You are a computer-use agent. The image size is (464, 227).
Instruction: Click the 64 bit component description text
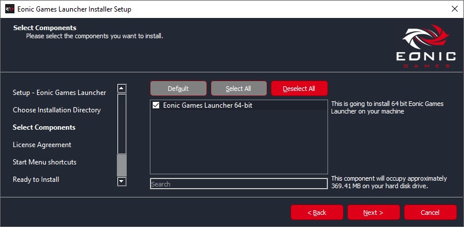coord(387,108)
